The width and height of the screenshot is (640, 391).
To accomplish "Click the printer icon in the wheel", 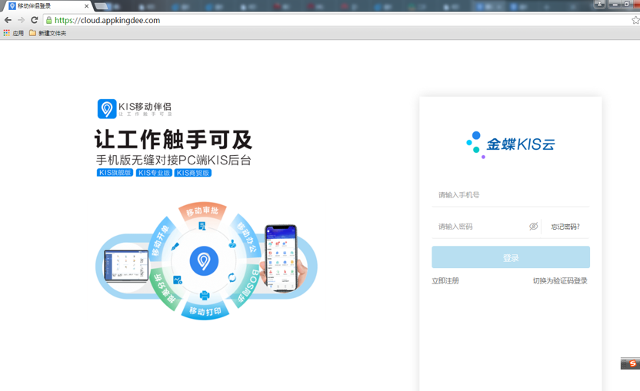I will pos(205,295).
